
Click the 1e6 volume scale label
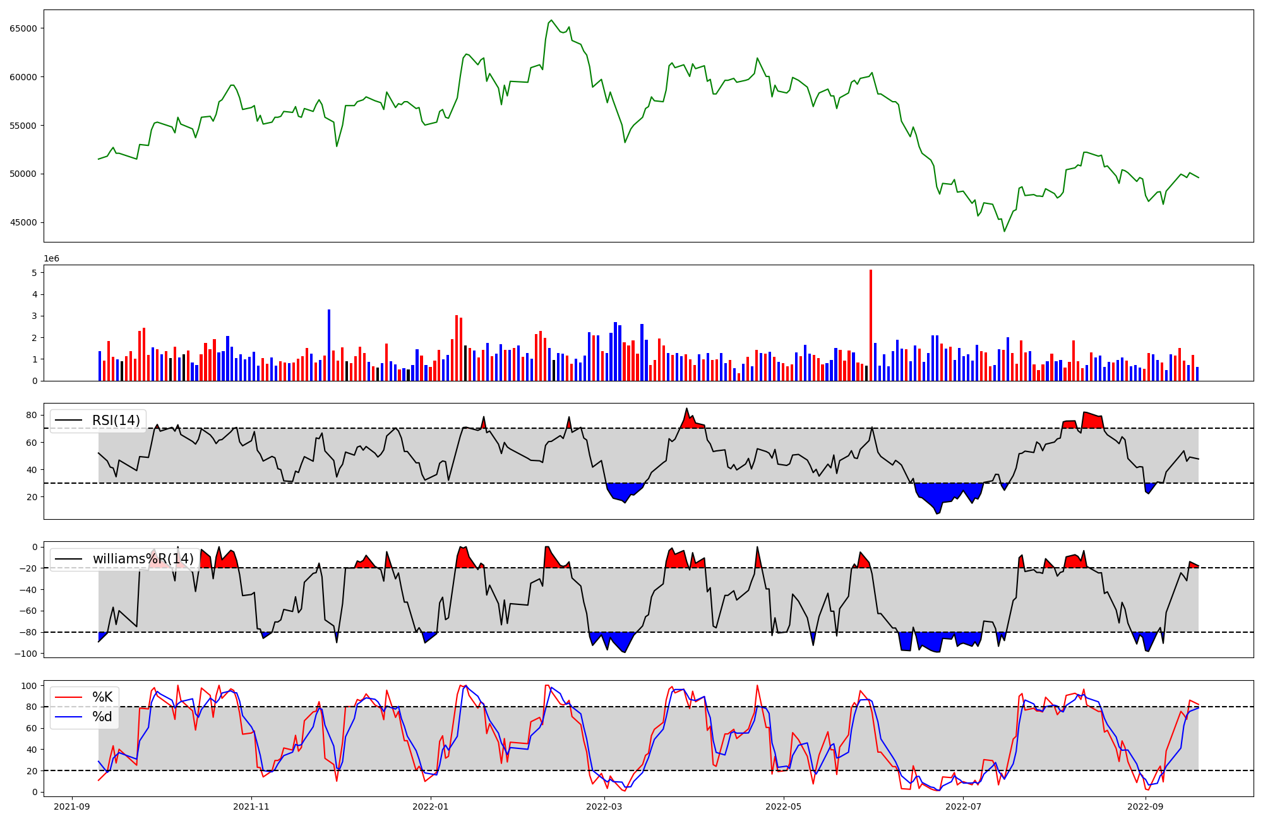tap(51, 259)
